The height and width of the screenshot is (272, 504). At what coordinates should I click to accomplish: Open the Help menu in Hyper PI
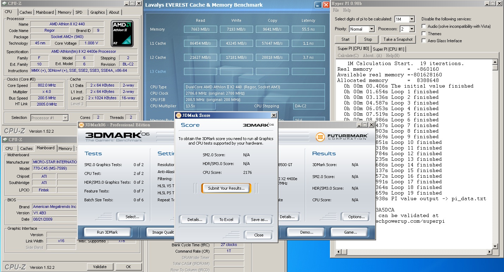coord(347,10)
